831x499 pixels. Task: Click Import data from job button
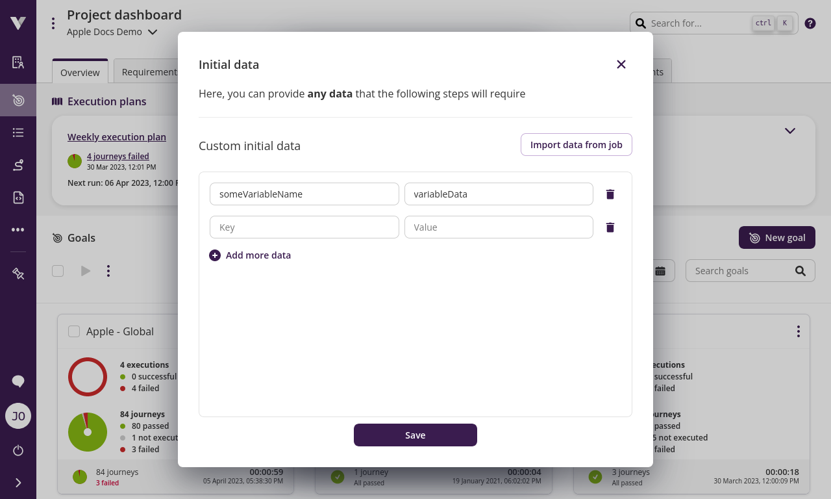click(x=577, y=145)
